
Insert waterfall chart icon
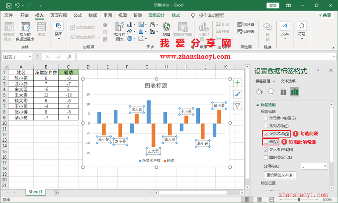tap(153, 24)
